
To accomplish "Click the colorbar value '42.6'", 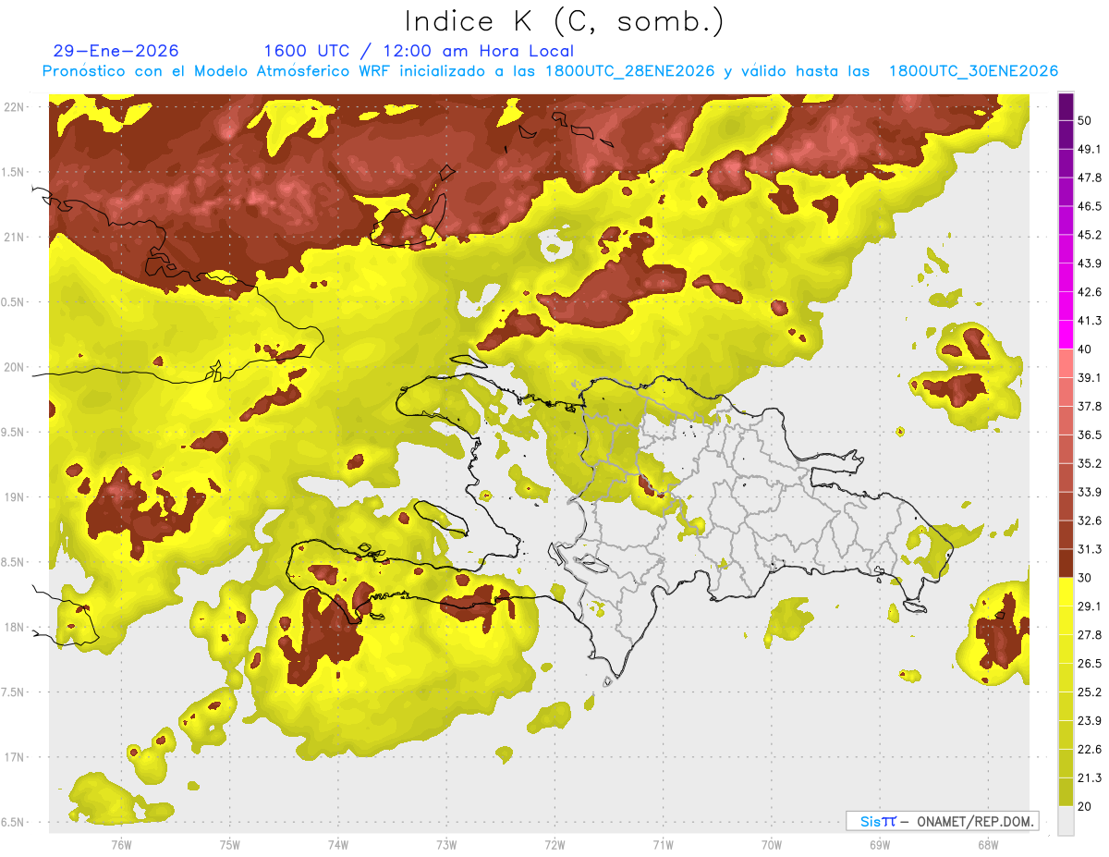I will click(1090, 292).
